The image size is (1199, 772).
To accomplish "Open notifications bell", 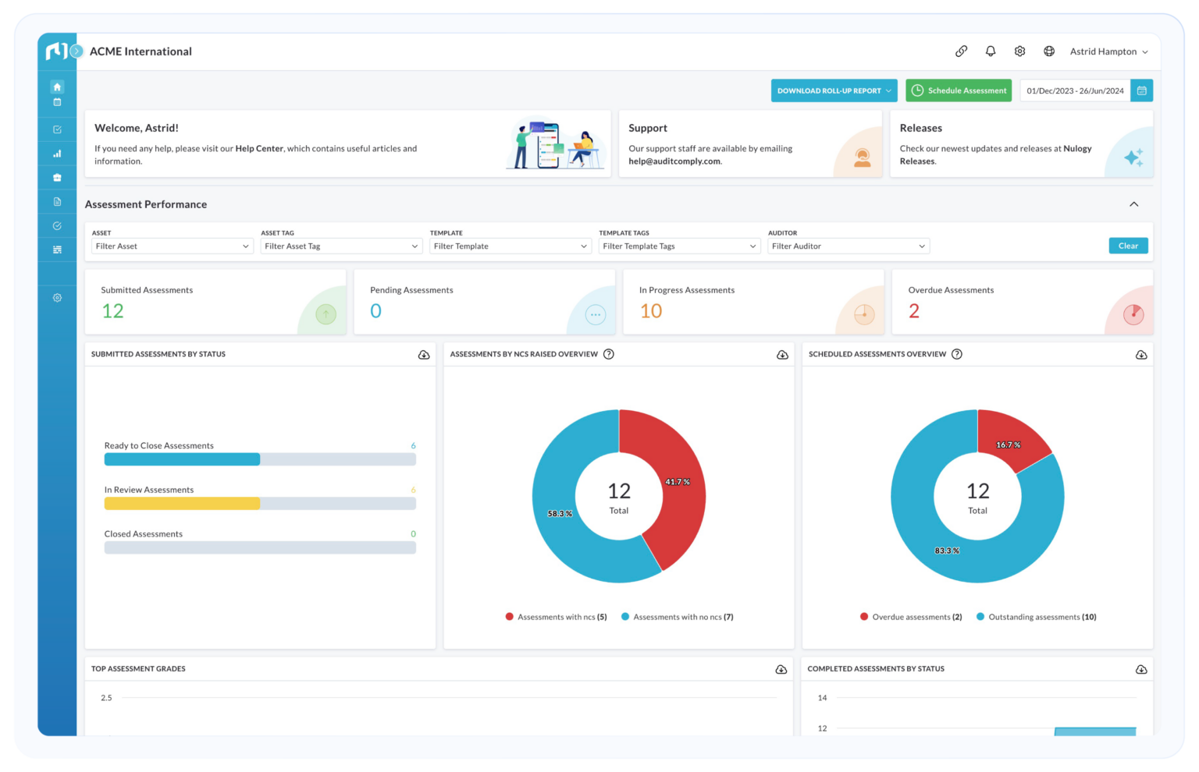I will [991, 51].
